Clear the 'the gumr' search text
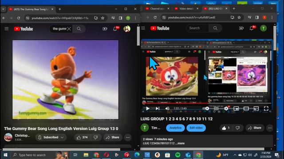This screenshot has width=284, height=159. coord(69,29)
